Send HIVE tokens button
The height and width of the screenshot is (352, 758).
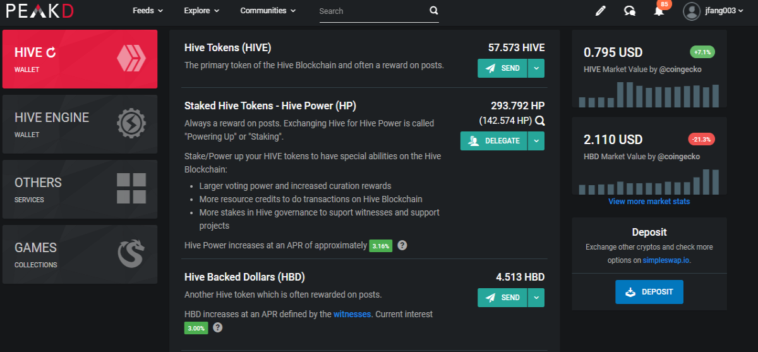click(502, 68)
